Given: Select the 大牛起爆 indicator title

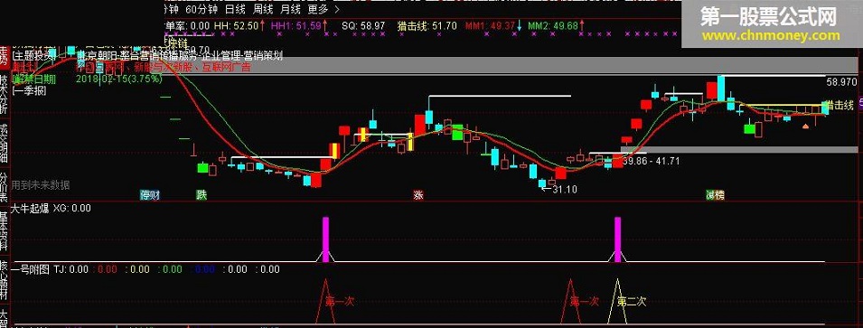Looking at the screenshot, I should tap(30, 209).
